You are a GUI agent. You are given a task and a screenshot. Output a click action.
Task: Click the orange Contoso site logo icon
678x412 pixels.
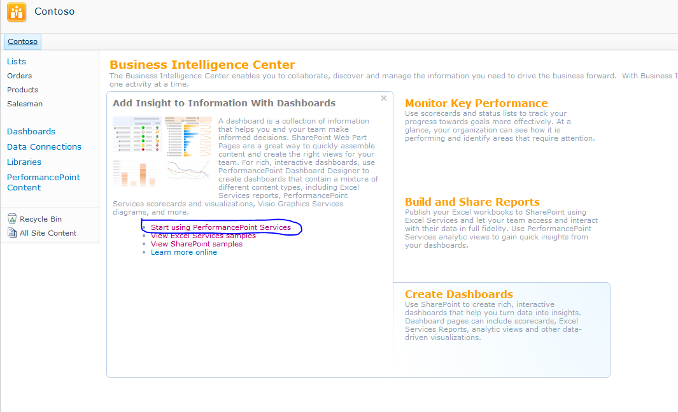point(17,11)
